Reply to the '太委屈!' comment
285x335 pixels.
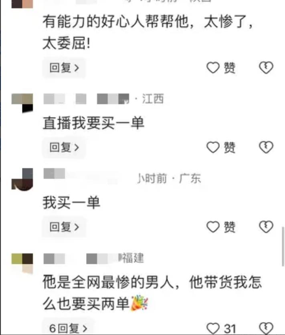tap(64, 68)
